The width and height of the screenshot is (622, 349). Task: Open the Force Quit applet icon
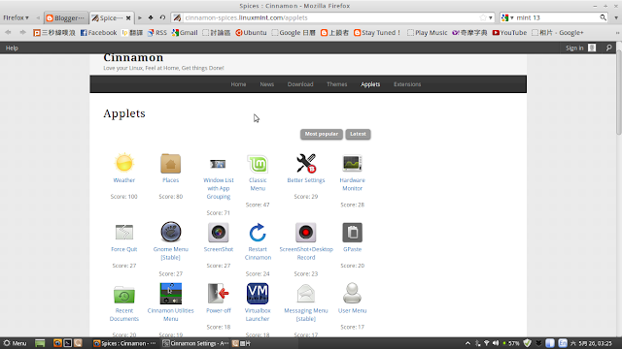click(124, 233)
